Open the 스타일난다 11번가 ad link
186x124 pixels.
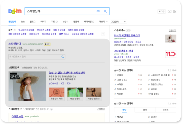tap(123, 51)
